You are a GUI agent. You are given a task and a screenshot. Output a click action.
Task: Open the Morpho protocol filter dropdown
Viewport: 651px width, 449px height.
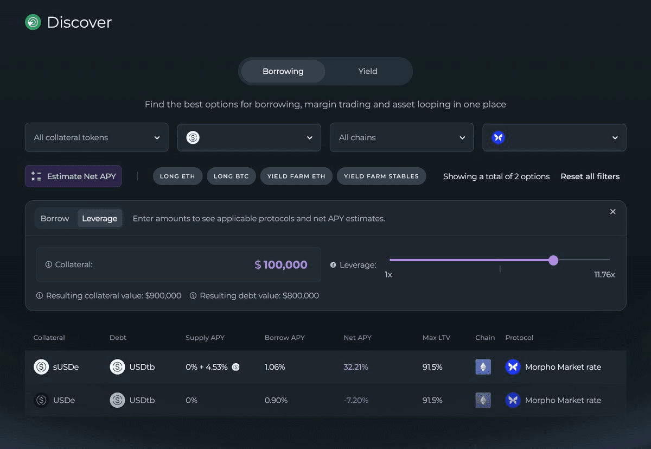point(554,137)
